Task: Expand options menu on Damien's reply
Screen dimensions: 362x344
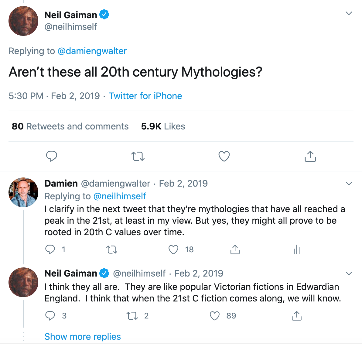Action: pos(349,184)
